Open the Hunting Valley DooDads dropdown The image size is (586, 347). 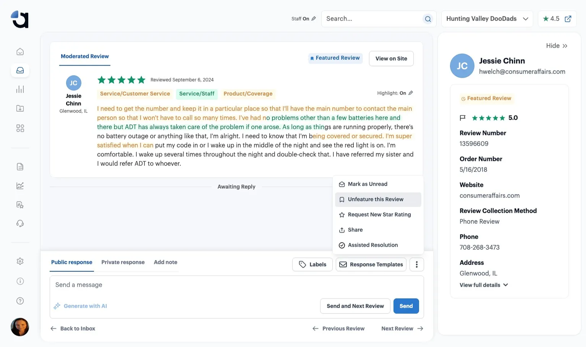pos(487,19)
